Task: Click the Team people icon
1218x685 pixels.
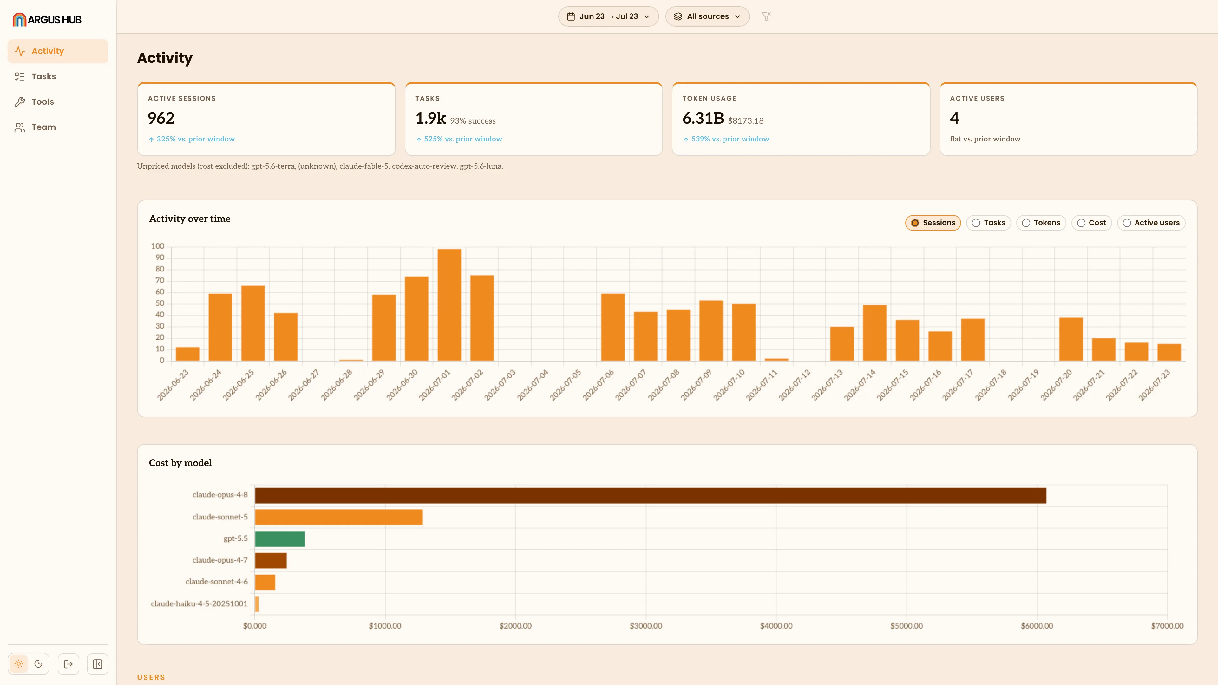Action: [x=19, y=127]
